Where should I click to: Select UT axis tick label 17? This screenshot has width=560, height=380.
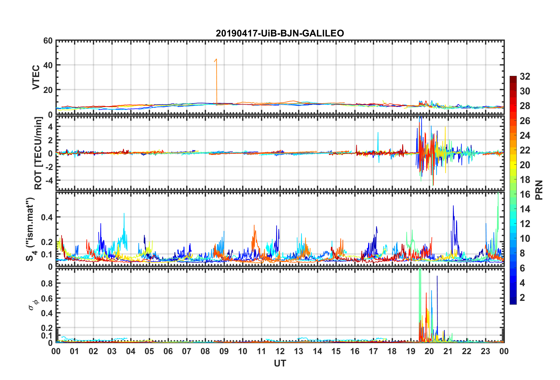coord(373,351)
